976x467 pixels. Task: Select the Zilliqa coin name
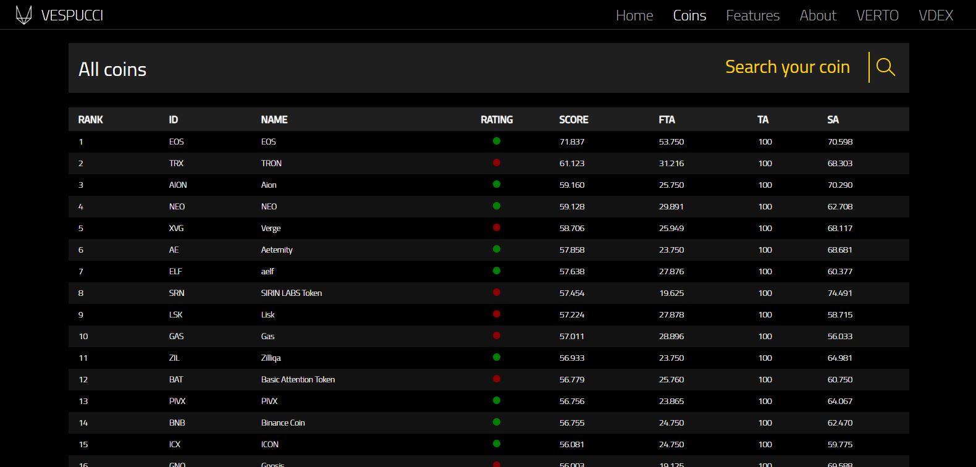click(271, 358)
